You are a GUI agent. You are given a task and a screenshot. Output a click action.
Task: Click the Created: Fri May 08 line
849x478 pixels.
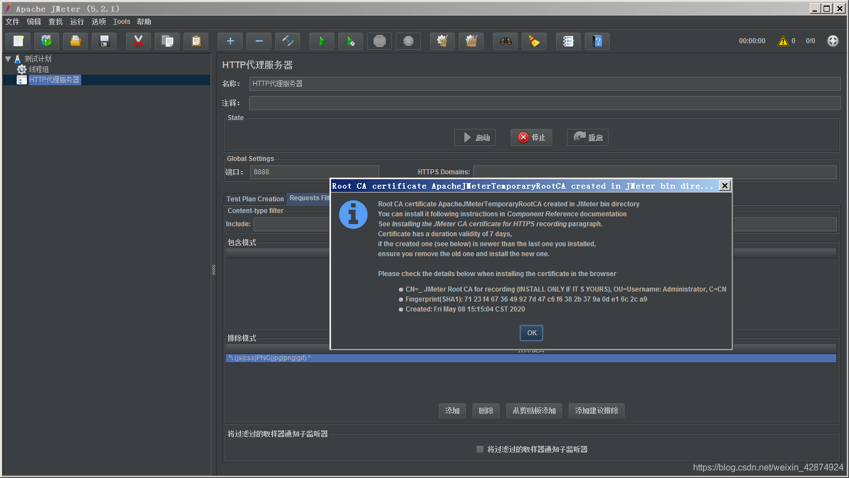(465, 309)
